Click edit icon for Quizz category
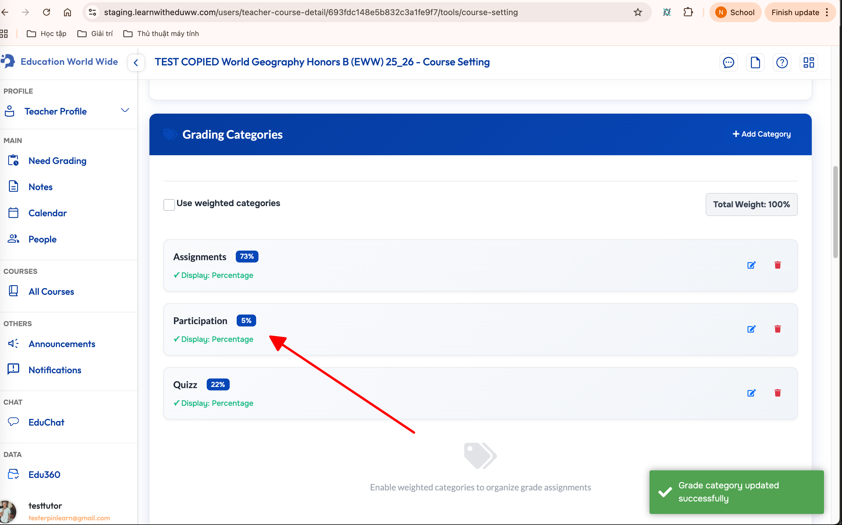Image resolution: width=842 pixels, height=525 pixels. (751, 393)
